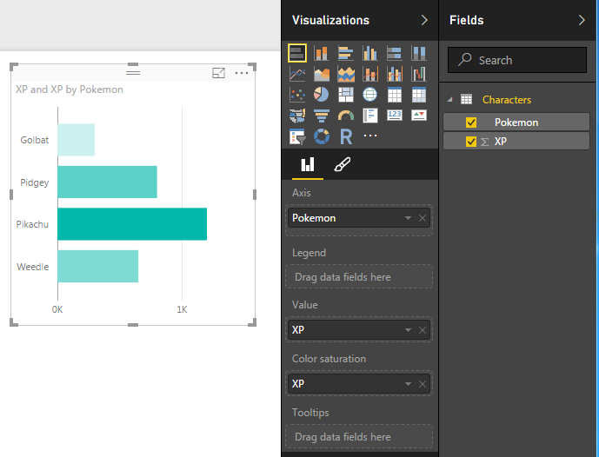The width and height of the screenshot is (599, 457).
Task: Open the Pokemon Axis field dropdown arrow
Action: pos(408,218)
